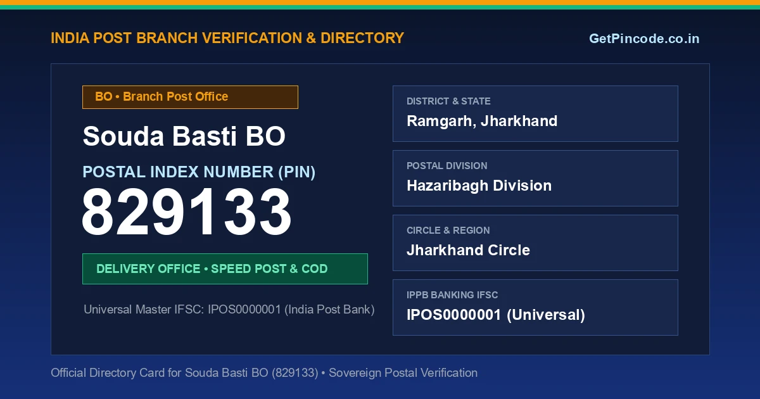Click India Post Branch Verification & Directory title
760x399 pixels.
pos(227,38)
